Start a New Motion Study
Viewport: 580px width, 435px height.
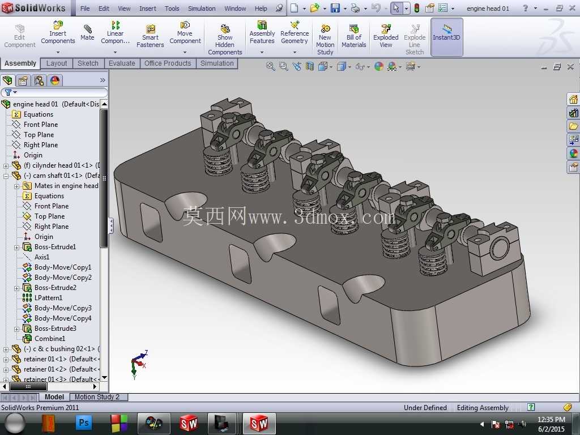pyautogui.click(x=325, y=40)
